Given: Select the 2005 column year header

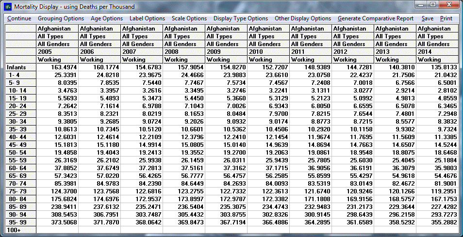Looking at the screenshot, I should tap(58, 52).
